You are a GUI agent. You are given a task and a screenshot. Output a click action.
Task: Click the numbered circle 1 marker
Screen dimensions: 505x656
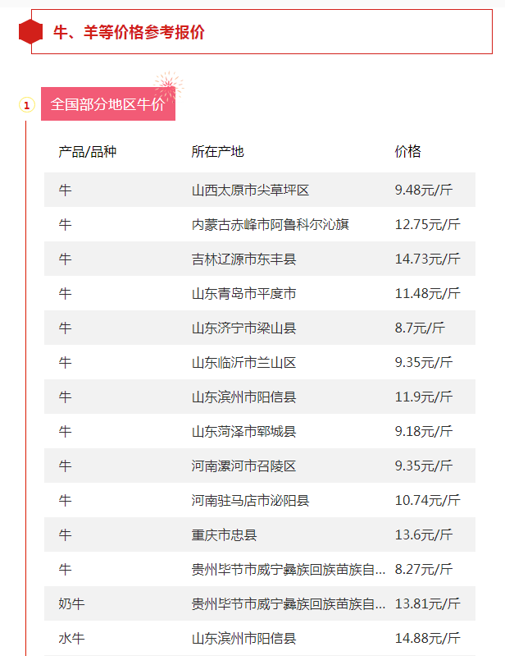click(x=26, y=105)
